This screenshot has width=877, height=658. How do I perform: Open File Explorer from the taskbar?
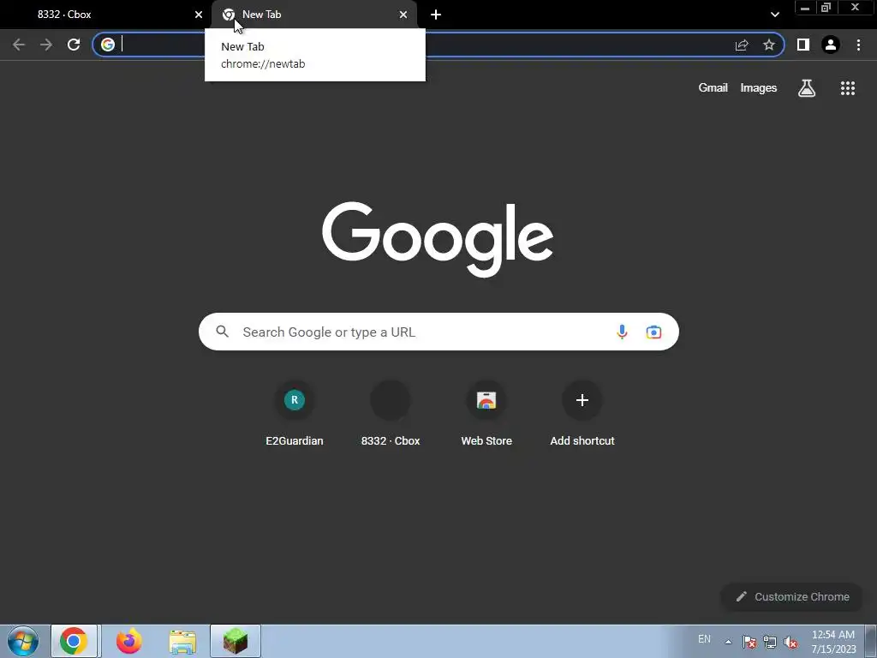[182, 642]
